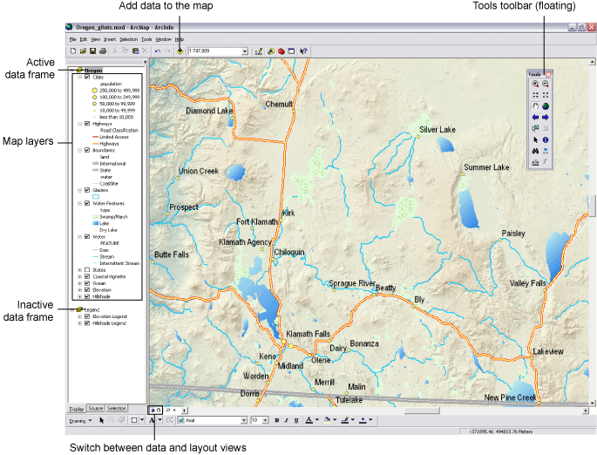The image size is (597, 455).
Task: Enable the States layer checkbox
Action: (87, 269)
